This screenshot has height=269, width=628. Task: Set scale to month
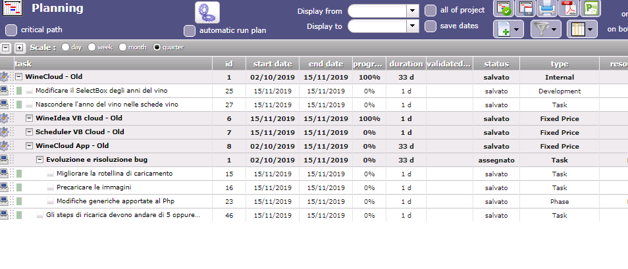tap(122, 47)
